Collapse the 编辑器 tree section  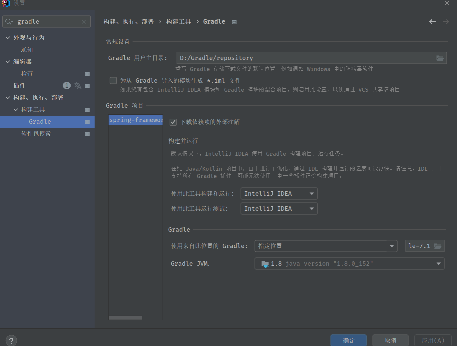8,62
